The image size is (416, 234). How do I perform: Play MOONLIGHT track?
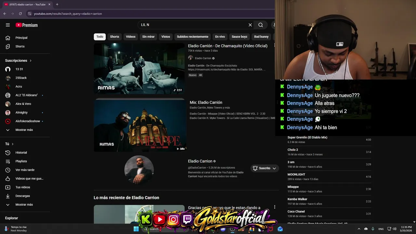(x=329, y=177)
